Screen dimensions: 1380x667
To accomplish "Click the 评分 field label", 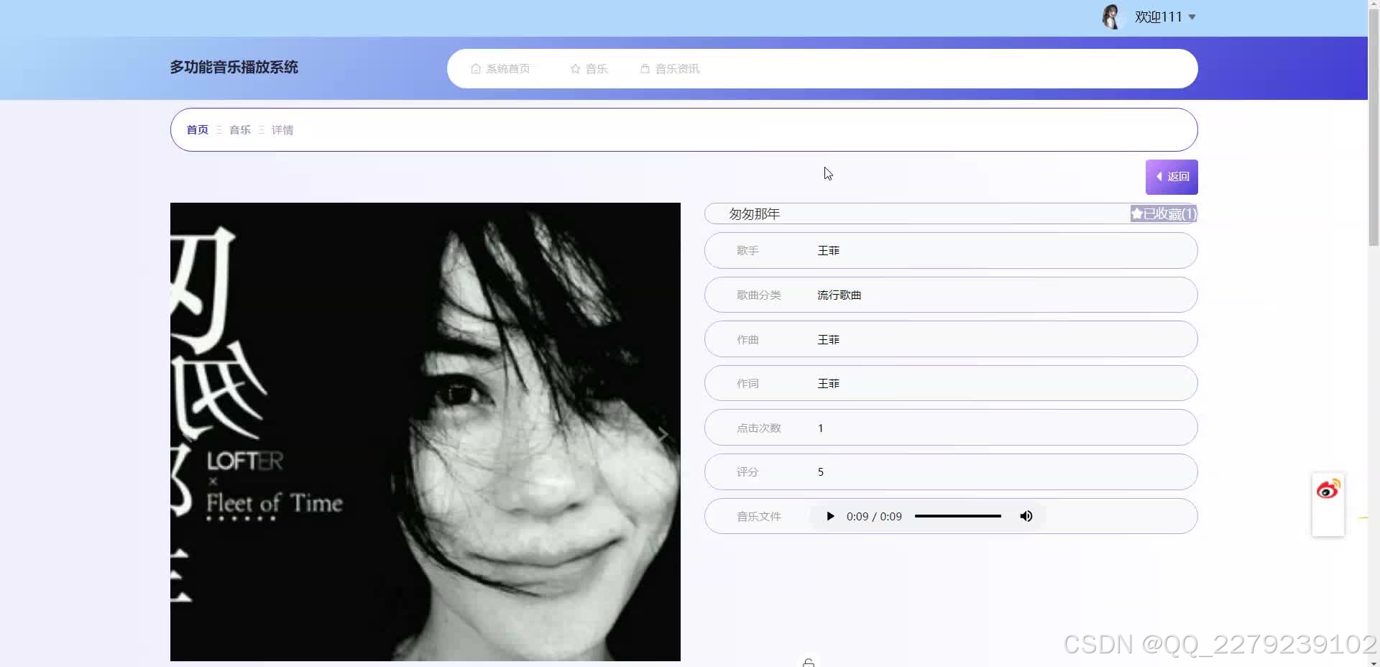I will point(747,472).
